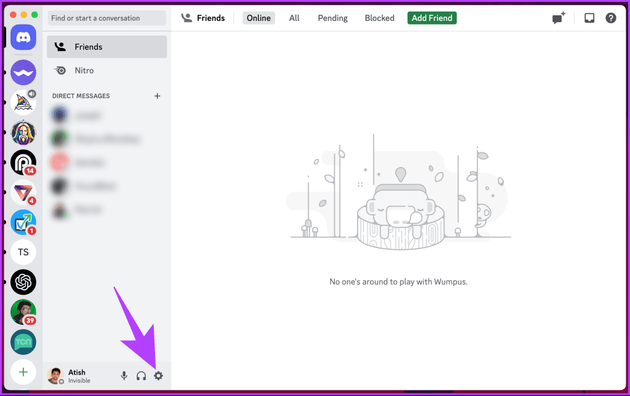This screenshot has width=630, height=396.
Task: Click the Add Friend button
Action: tap(431, 18)
